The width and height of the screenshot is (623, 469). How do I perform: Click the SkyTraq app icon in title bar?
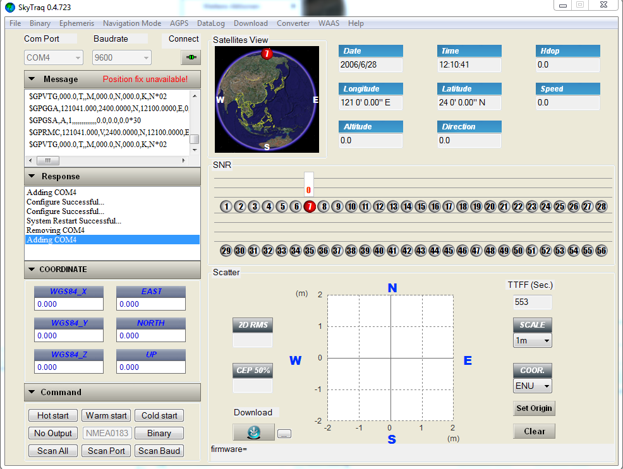coord(10,7)
